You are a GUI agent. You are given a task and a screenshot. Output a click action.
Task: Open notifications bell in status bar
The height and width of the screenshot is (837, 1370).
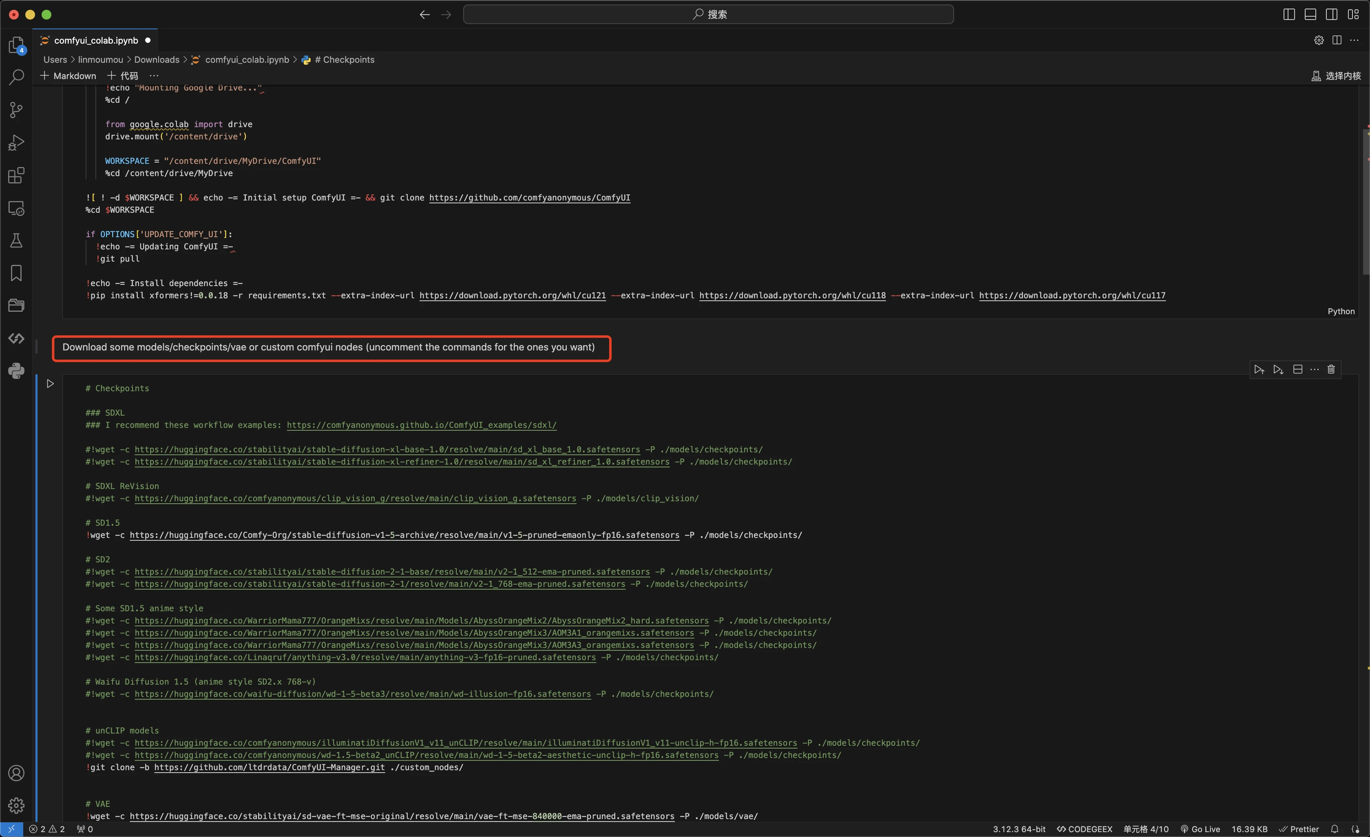click(1335, 829)
